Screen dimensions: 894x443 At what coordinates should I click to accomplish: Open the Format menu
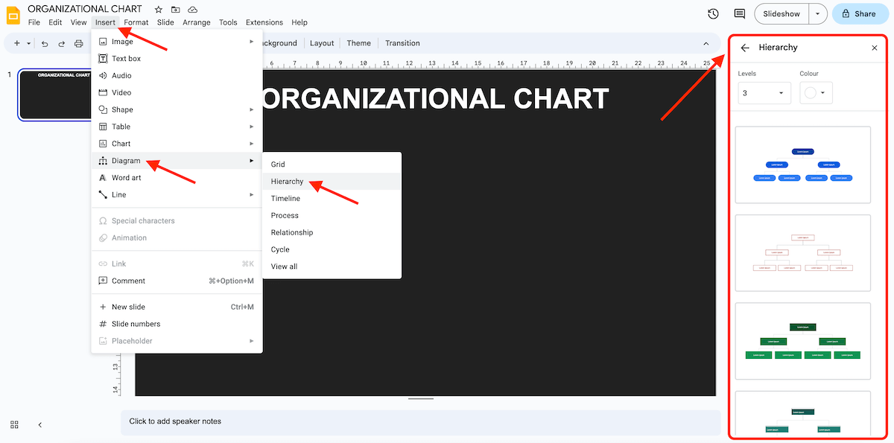coord(136,22)
